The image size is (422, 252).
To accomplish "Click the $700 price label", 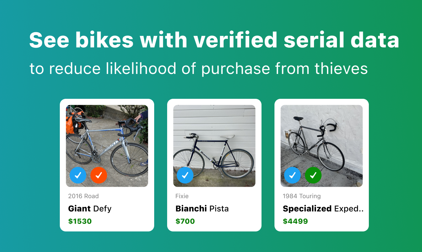I will [x=185, y=221].
